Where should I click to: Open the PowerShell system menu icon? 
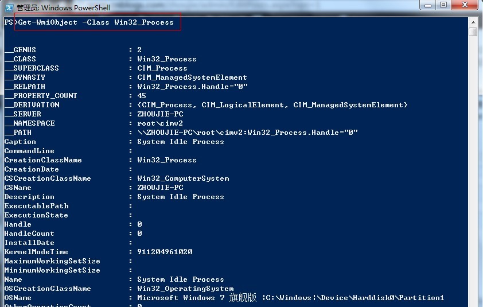coord(9,7)
